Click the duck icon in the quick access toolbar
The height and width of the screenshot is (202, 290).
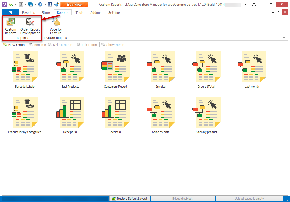click(56, 5)
